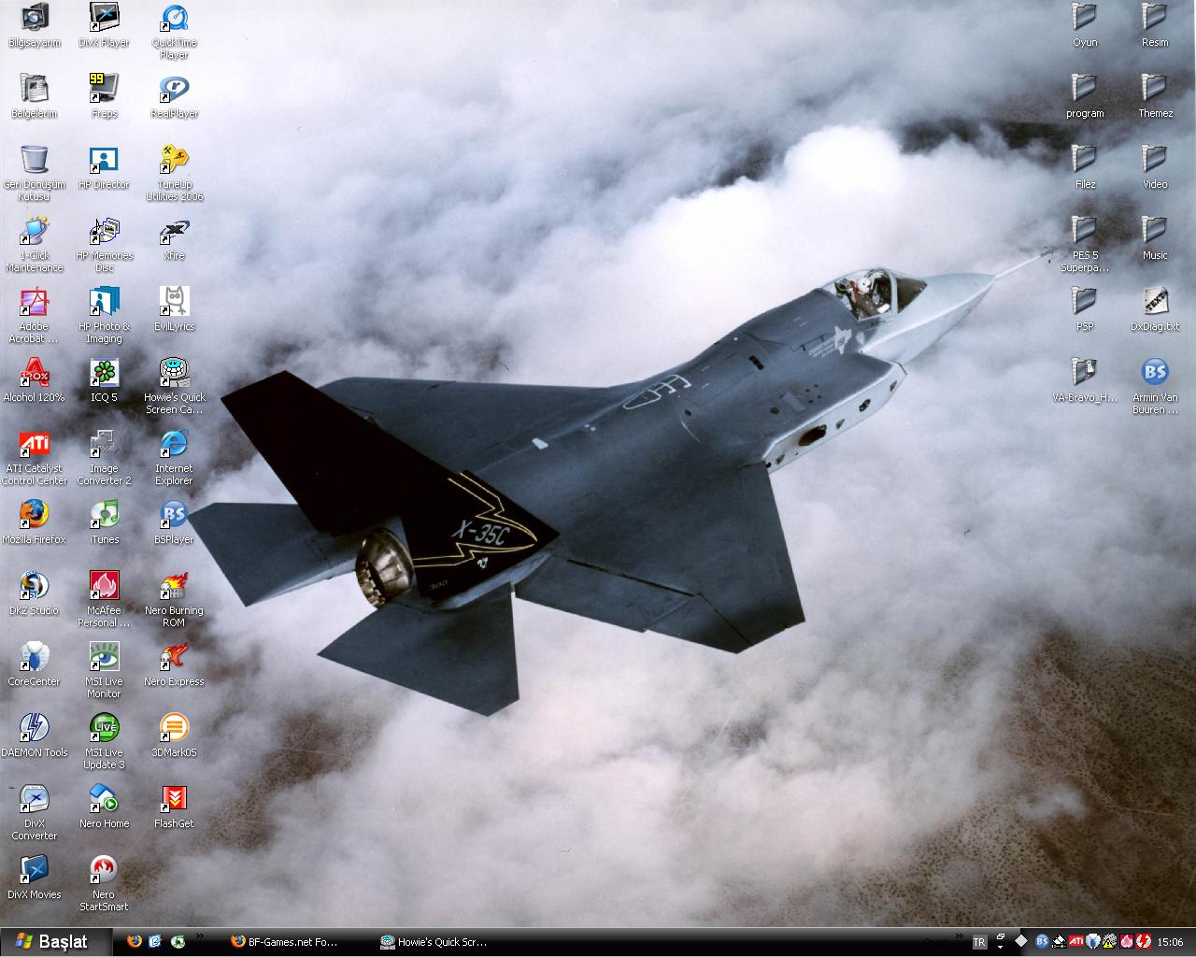Launch Firefox from the quick launch bar
This screenshot has height=957, width=1196.
135,942
